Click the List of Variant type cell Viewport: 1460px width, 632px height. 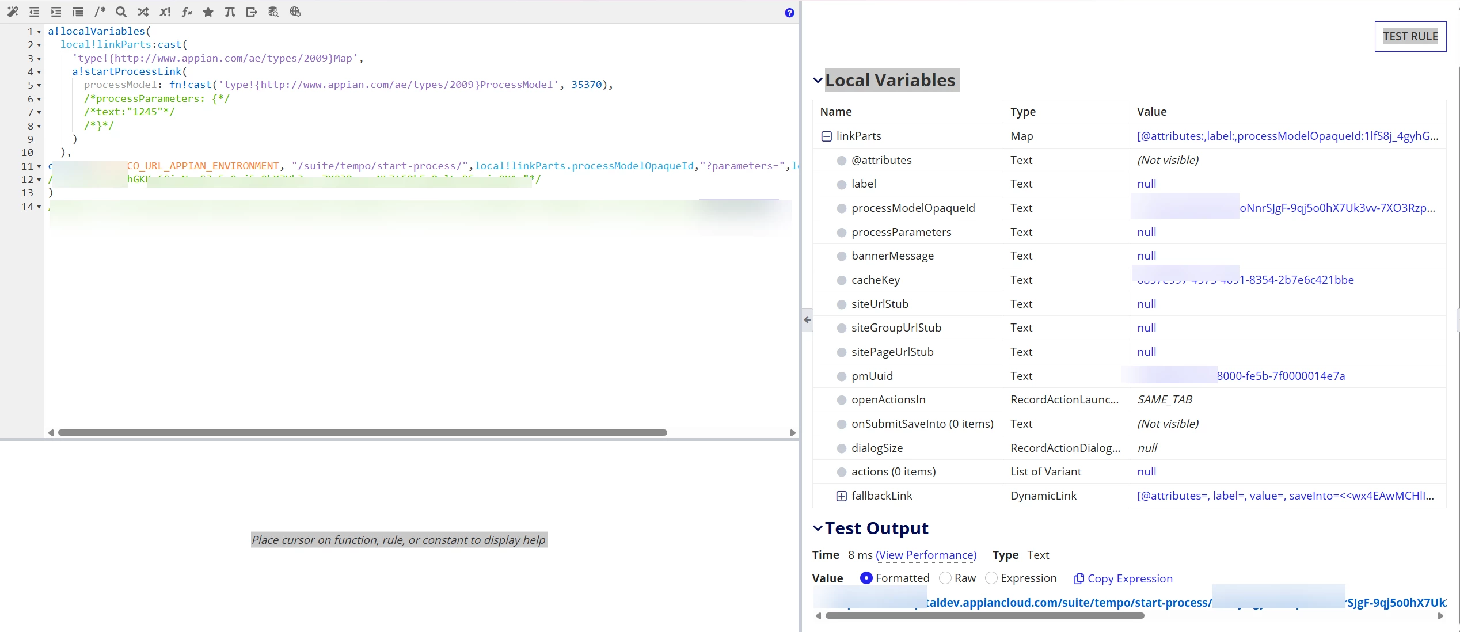[x=1045, y=471]
